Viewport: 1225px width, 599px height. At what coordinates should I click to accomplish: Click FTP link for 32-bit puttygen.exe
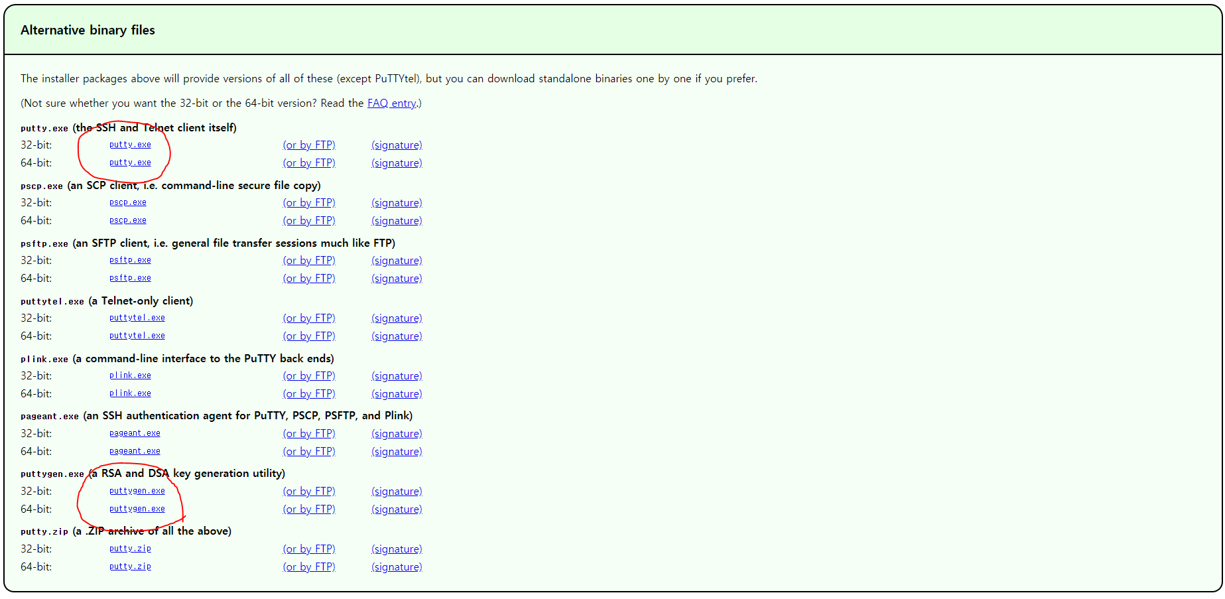[x=309, y=492]
